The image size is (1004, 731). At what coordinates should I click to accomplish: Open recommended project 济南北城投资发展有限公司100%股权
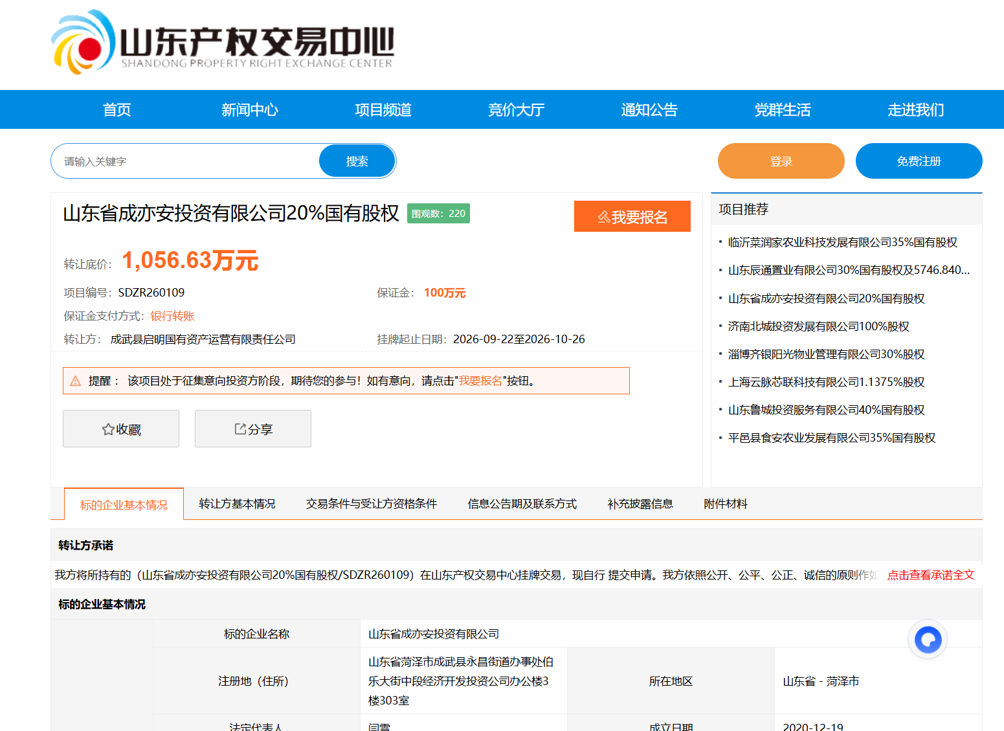tap(819, 326)
